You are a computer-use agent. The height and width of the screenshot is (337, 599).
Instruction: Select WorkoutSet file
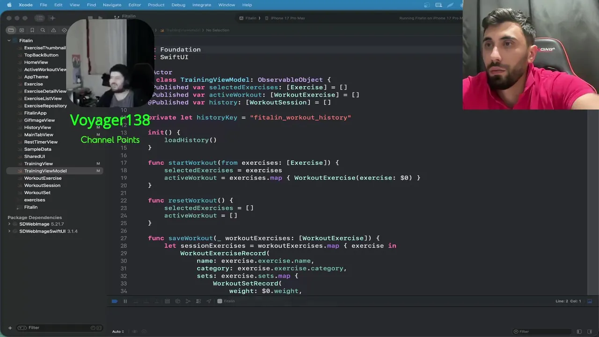point(37,193)
